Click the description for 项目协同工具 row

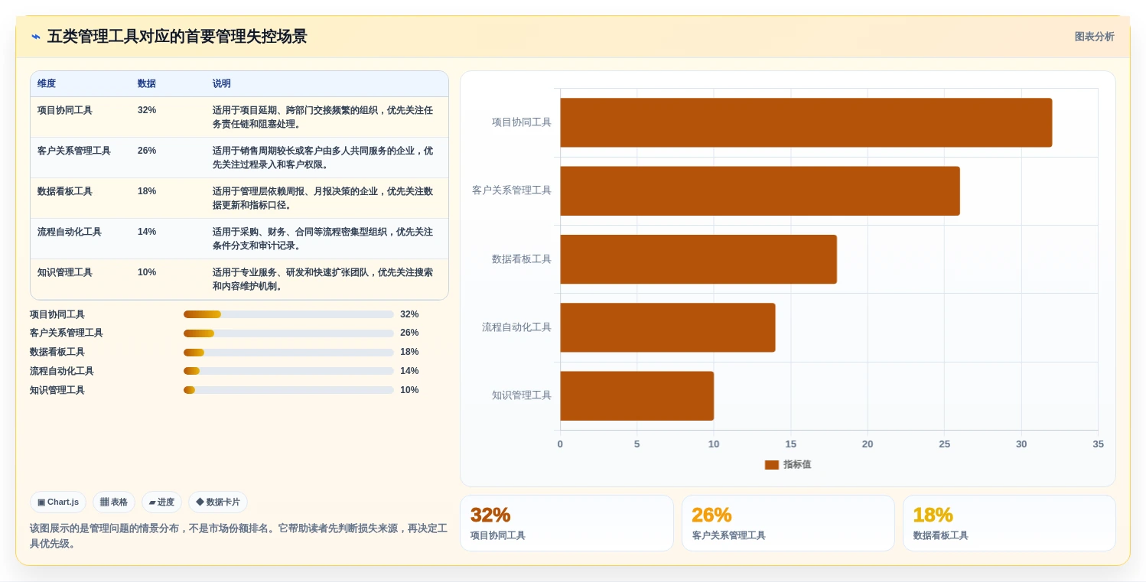[323, 117]
